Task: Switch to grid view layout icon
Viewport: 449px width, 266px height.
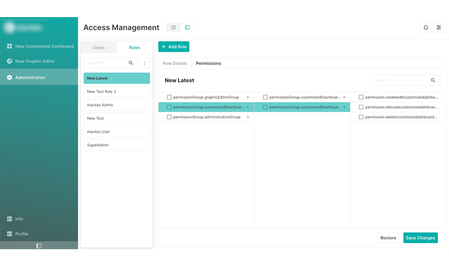Action: pyautogui.click(x=173, y=27)
